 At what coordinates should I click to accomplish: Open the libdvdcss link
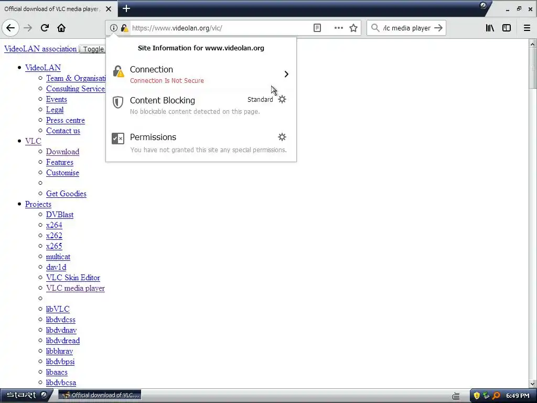click(61, 320)
